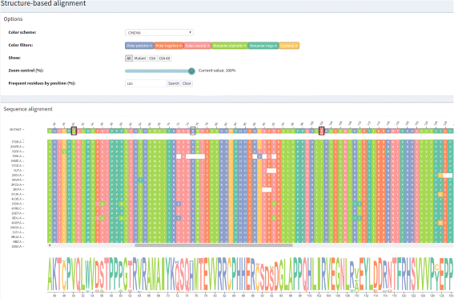Open the Polar positive color filter

click(139, 46)
